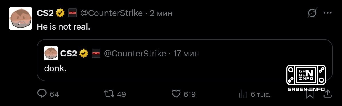Open view analytics bar chart icon
Screen dimensions: 342x106
pyautogui.click(x=243, y=94)
